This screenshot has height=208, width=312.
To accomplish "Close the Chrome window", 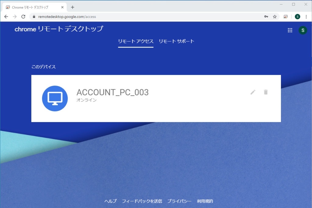I will [306, 4].
